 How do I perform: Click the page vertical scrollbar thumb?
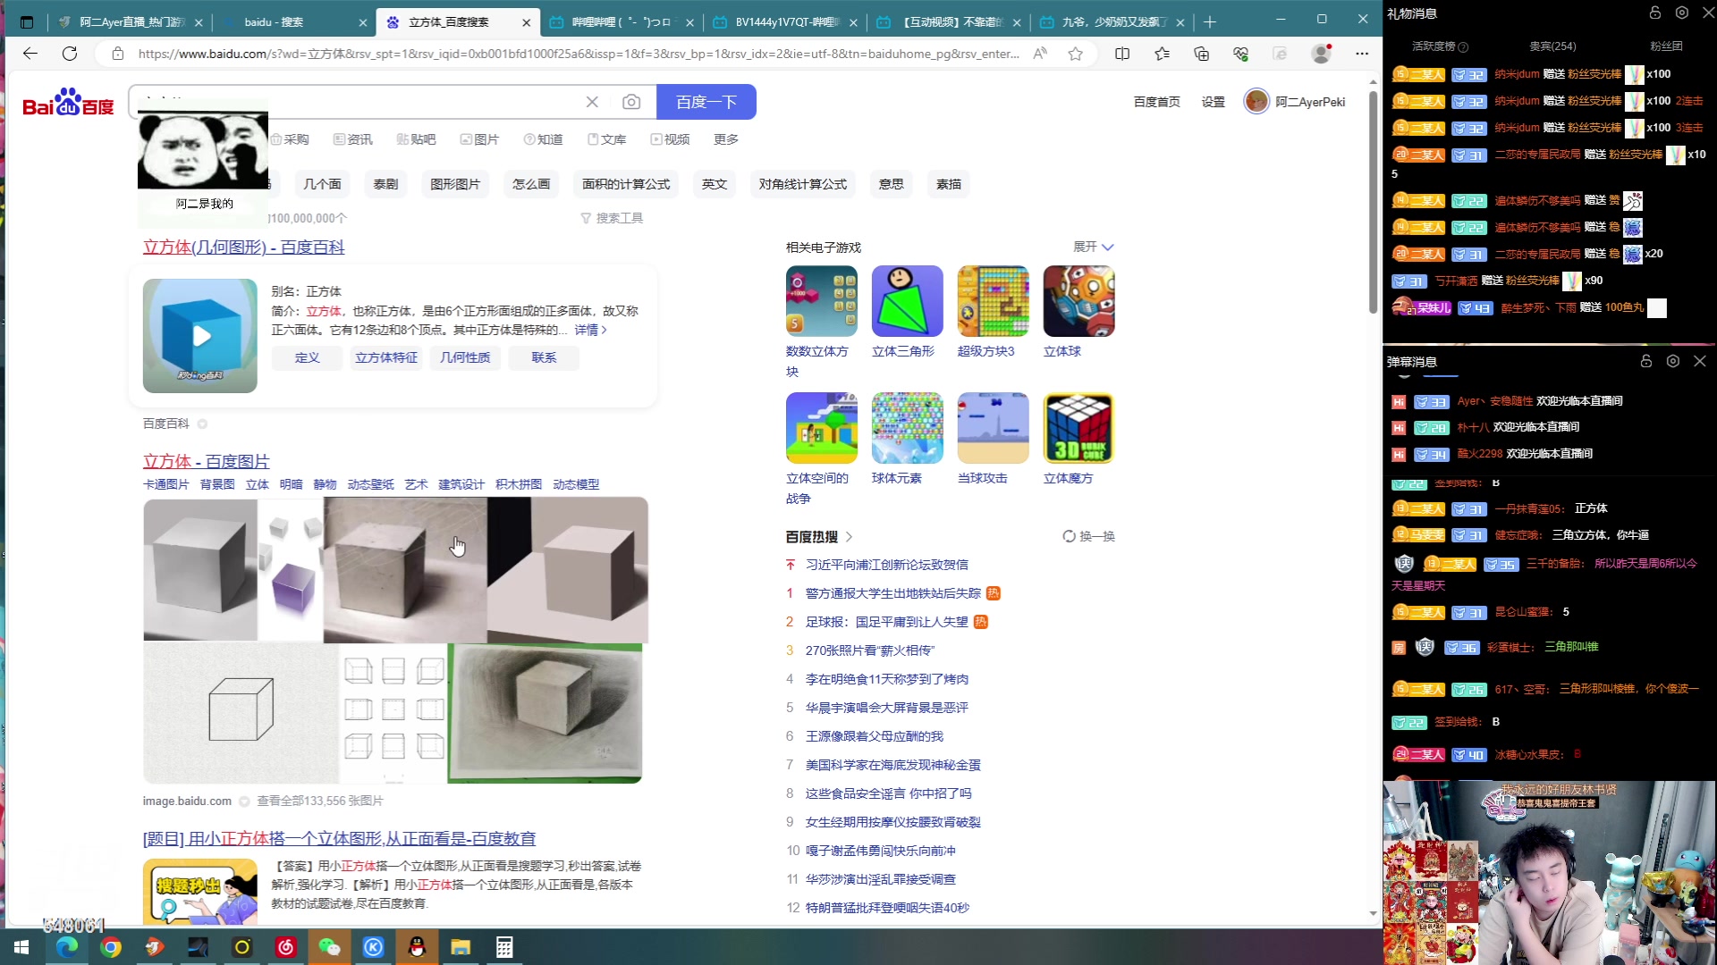1374,200
